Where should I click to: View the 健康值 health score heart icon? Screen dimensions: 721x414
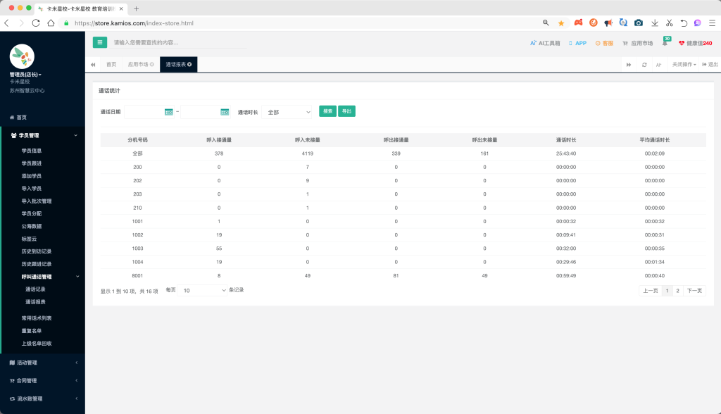tap(682, 43)
